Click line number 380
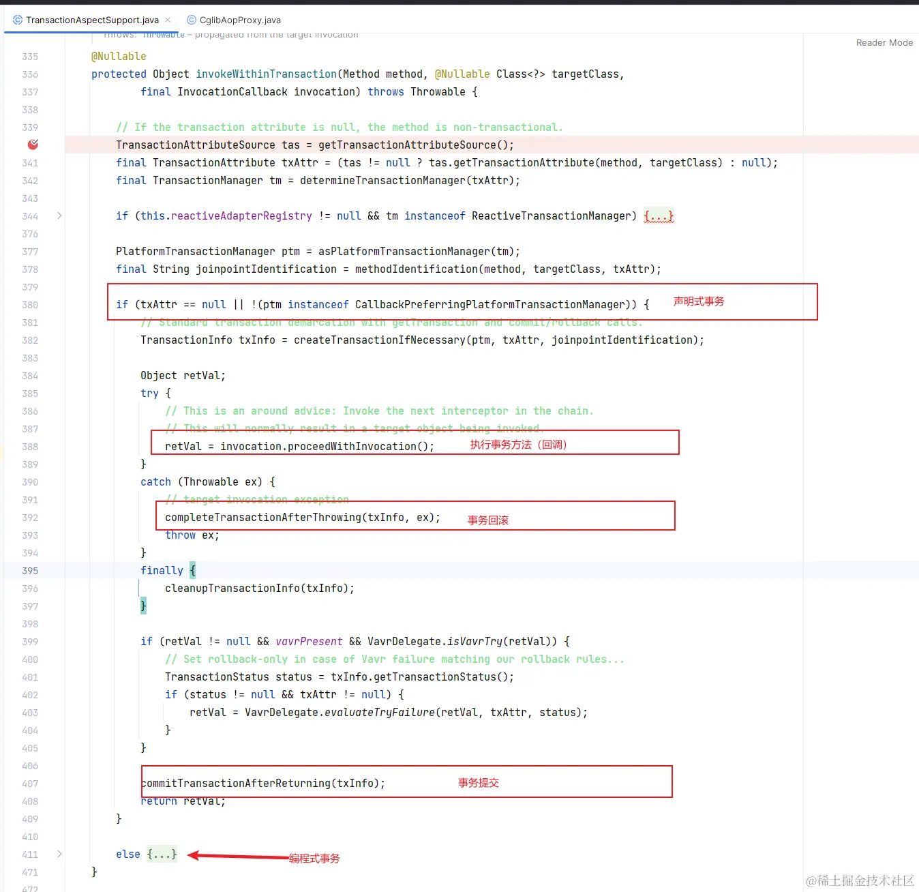The image size is (919, 892). [29, 305]
